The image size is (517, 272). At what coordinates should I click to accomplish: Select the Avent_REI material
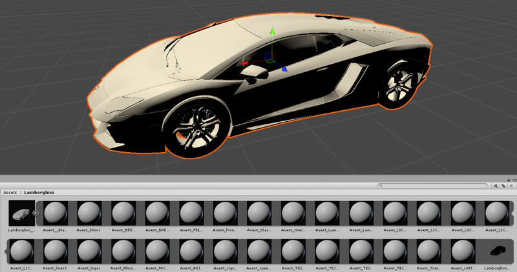191,251
